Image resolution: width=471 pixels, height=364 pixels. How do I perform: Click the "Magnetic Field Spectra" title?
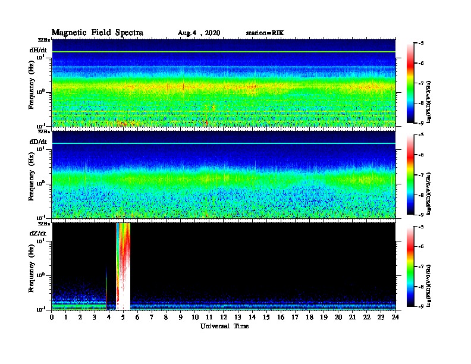click(98, 33)
